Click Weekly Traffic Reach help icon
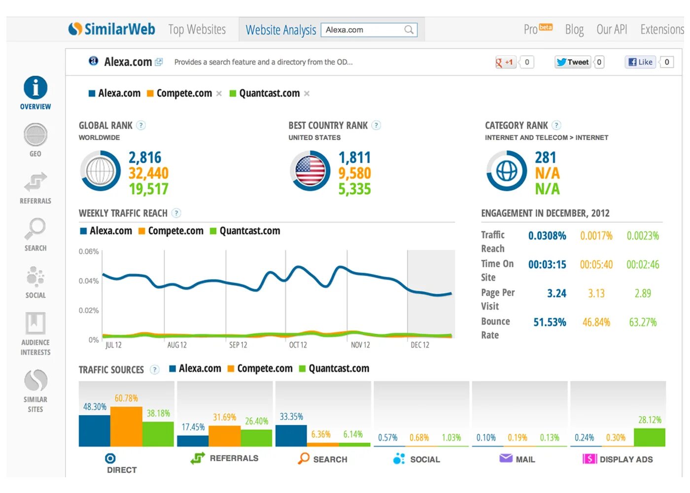Image resolution: width=690 pixels, height=493 pixels. (176, 213)
